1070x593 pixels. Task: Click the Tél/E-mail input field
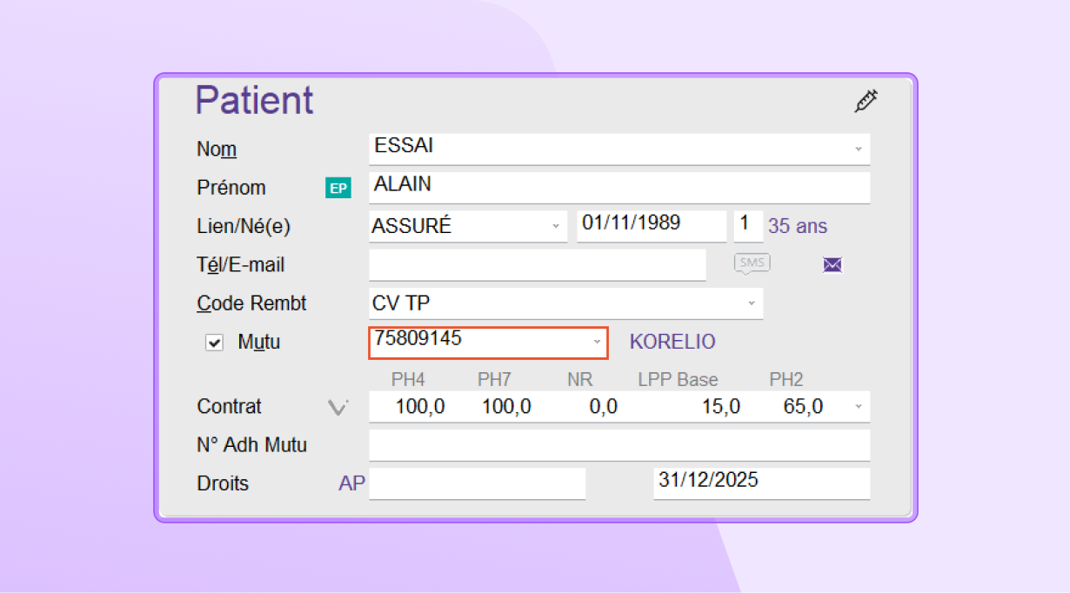coord(537,264)
